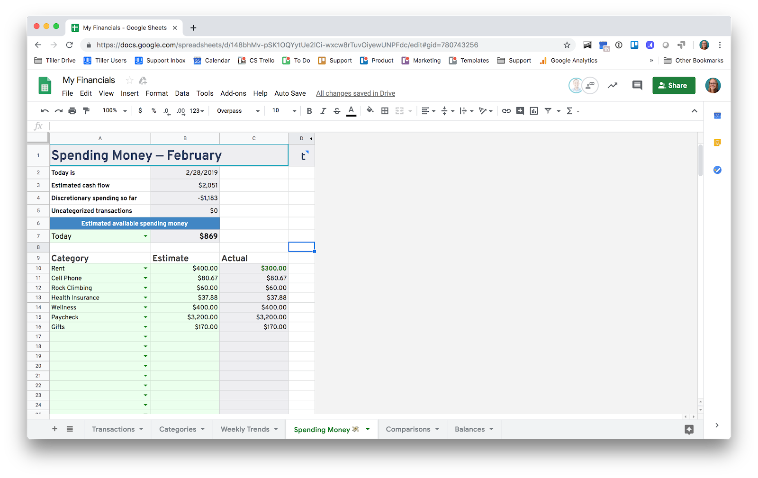
Task: Add a comment using the comment icon
Action: [520, 110]
